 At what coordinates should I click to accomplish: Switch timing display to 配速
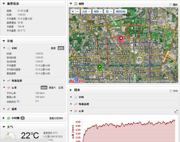pyautogui.click(x=53, y=48)
